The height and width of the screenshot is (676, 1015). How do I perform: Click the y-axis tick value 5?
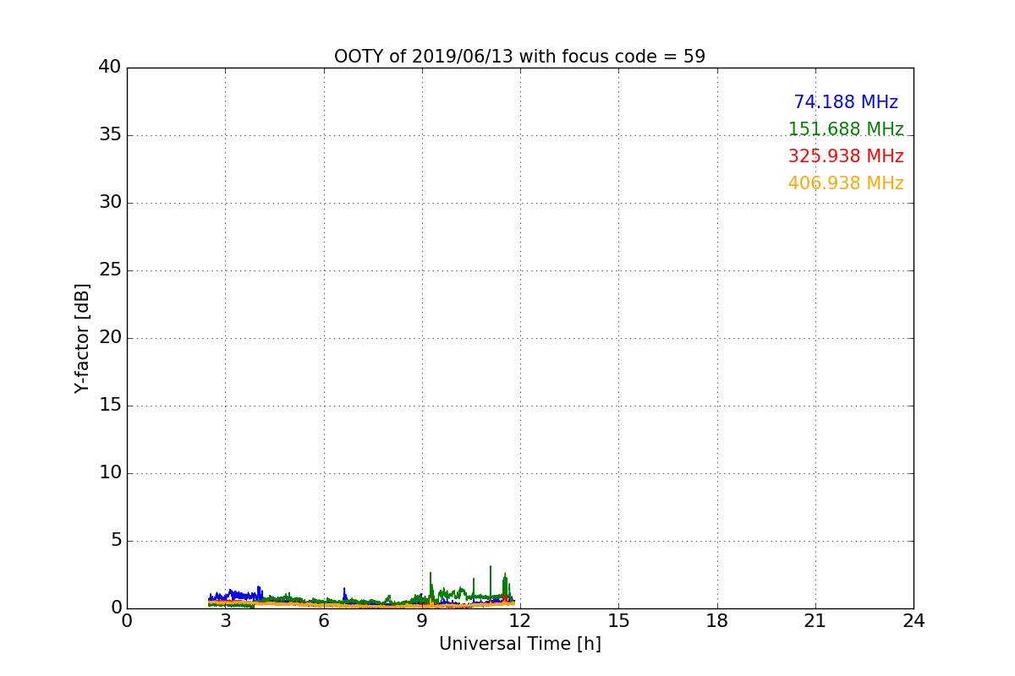(x=115, y=541)
